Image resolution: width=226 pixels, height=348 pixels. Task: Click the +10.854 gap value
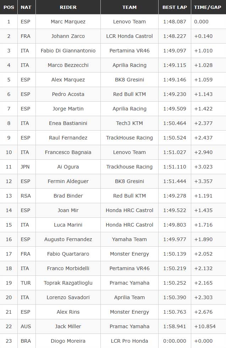coord(205,326)
